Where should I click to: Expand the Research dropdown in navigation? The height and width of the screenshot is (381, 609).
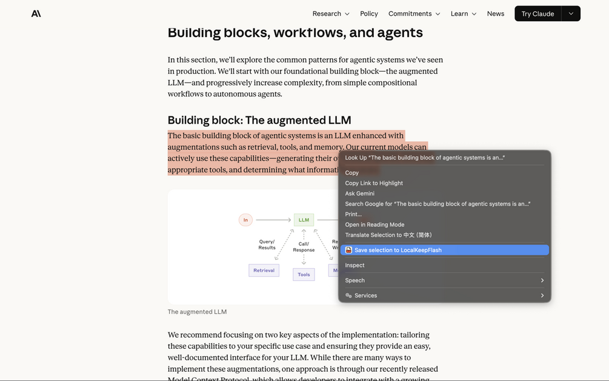pos(331,13)
